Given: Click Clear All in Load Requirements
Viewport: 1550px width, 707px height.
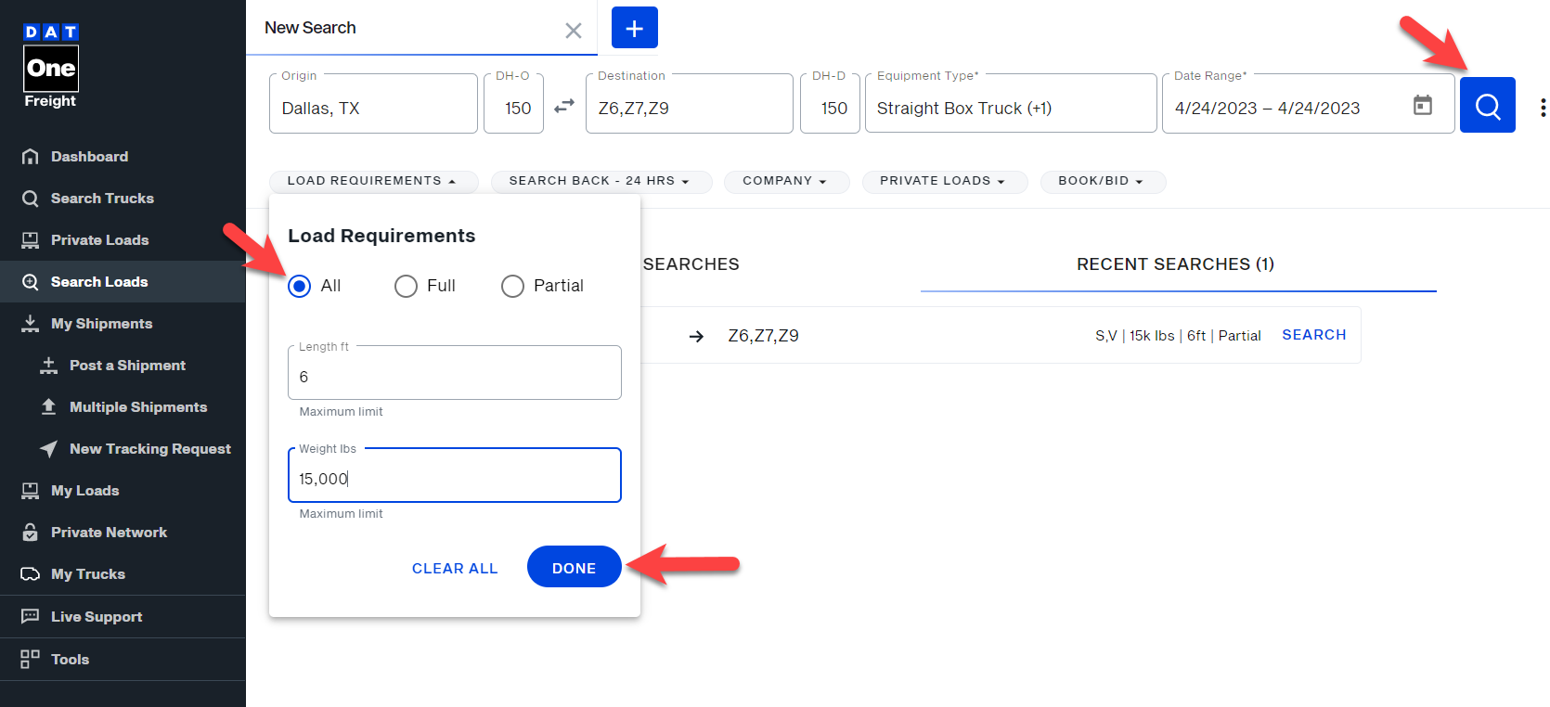Looking at the screenshot, I should click(x=455, y=568).
